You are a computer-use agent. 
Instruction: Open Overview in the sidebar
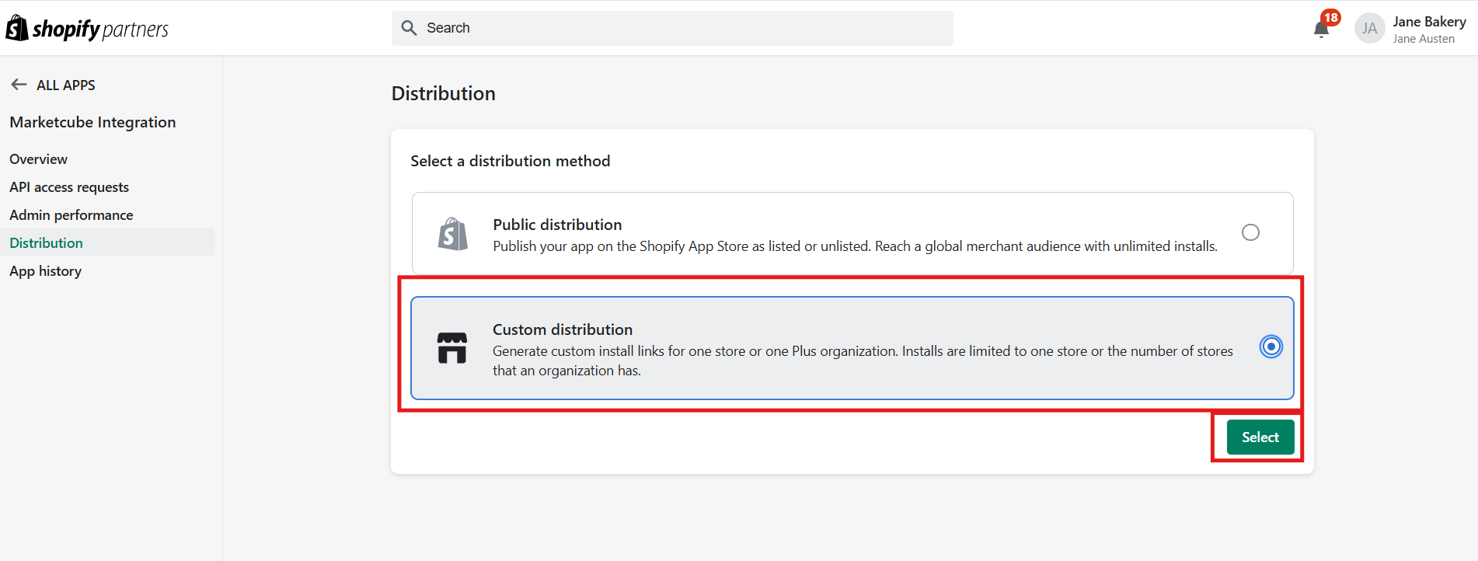tap(39, 159)
